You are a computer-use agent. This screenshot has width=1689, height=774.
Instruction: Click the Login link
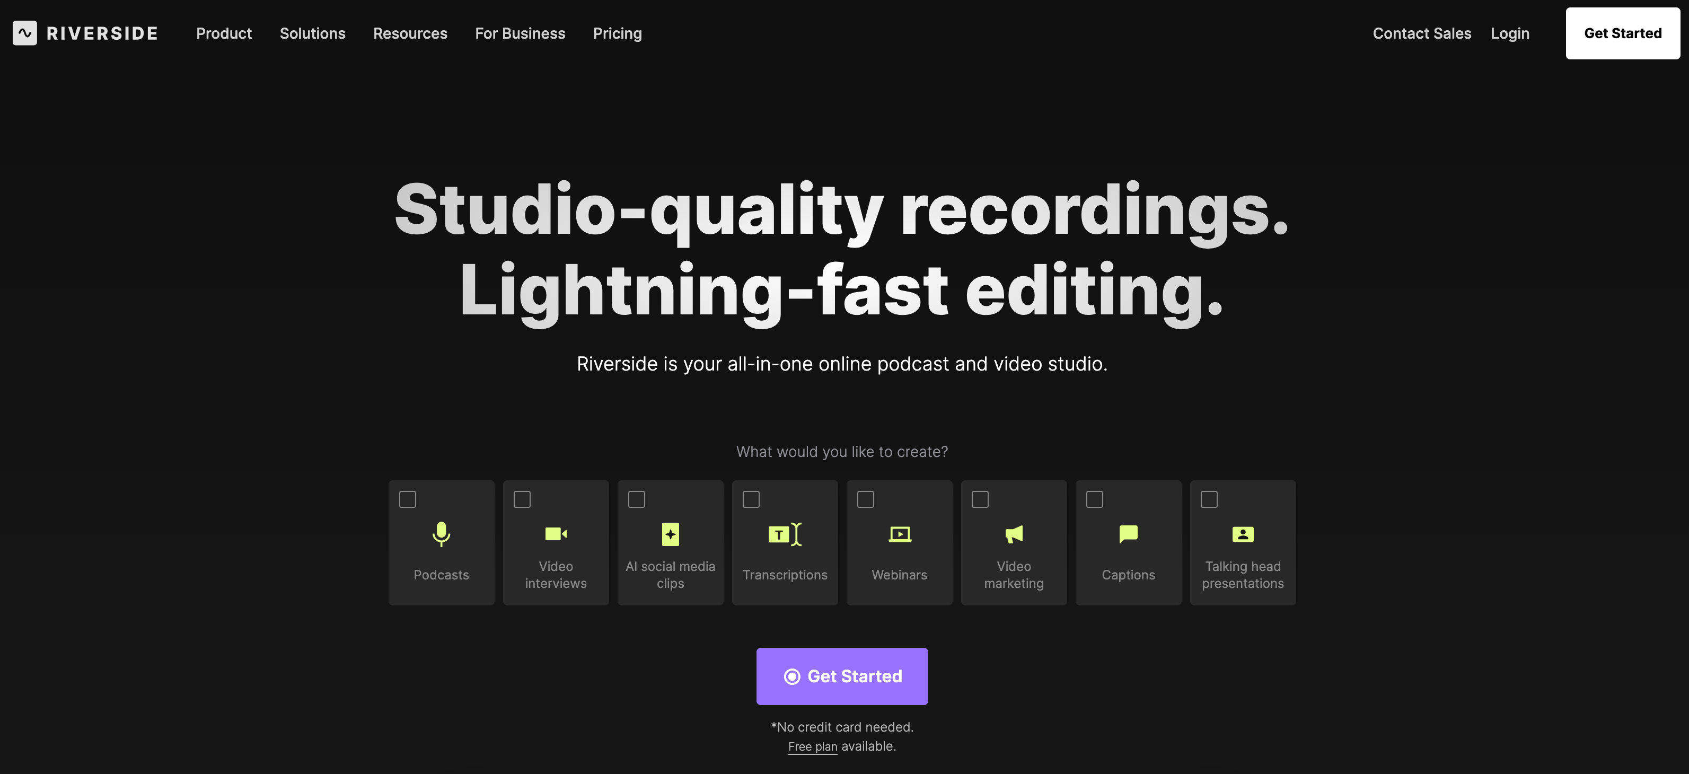pyautogui.click(x=1509, y=33)
